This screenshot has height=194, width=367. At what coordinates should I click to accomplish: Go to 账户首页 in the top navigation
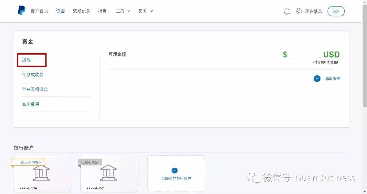pos(39,11)
